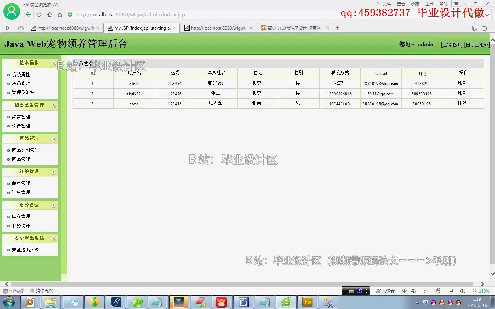495x309 pixels.
Task: Click the browser back arrow button
Action: pos(28,14)
